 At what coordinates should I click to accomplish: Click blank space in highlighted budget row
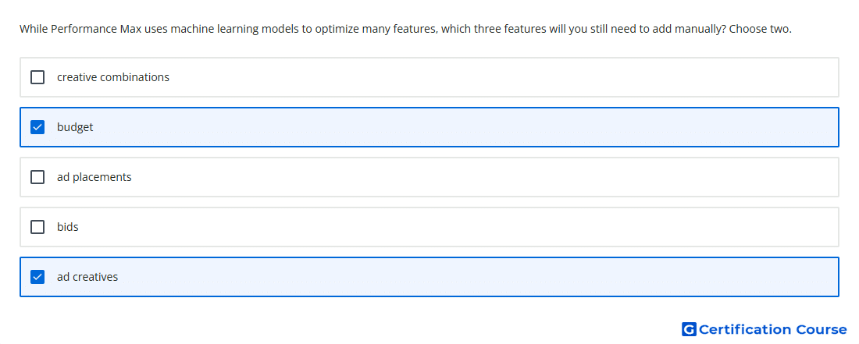point(465,127)
